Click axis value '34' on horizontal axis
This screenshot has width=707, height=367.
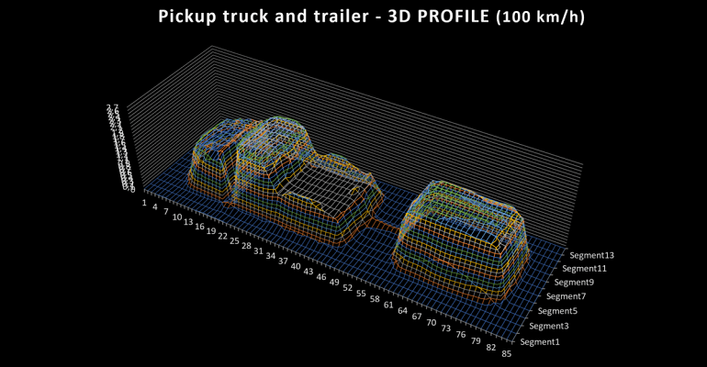pyautogui.click(x=270, y=256)
